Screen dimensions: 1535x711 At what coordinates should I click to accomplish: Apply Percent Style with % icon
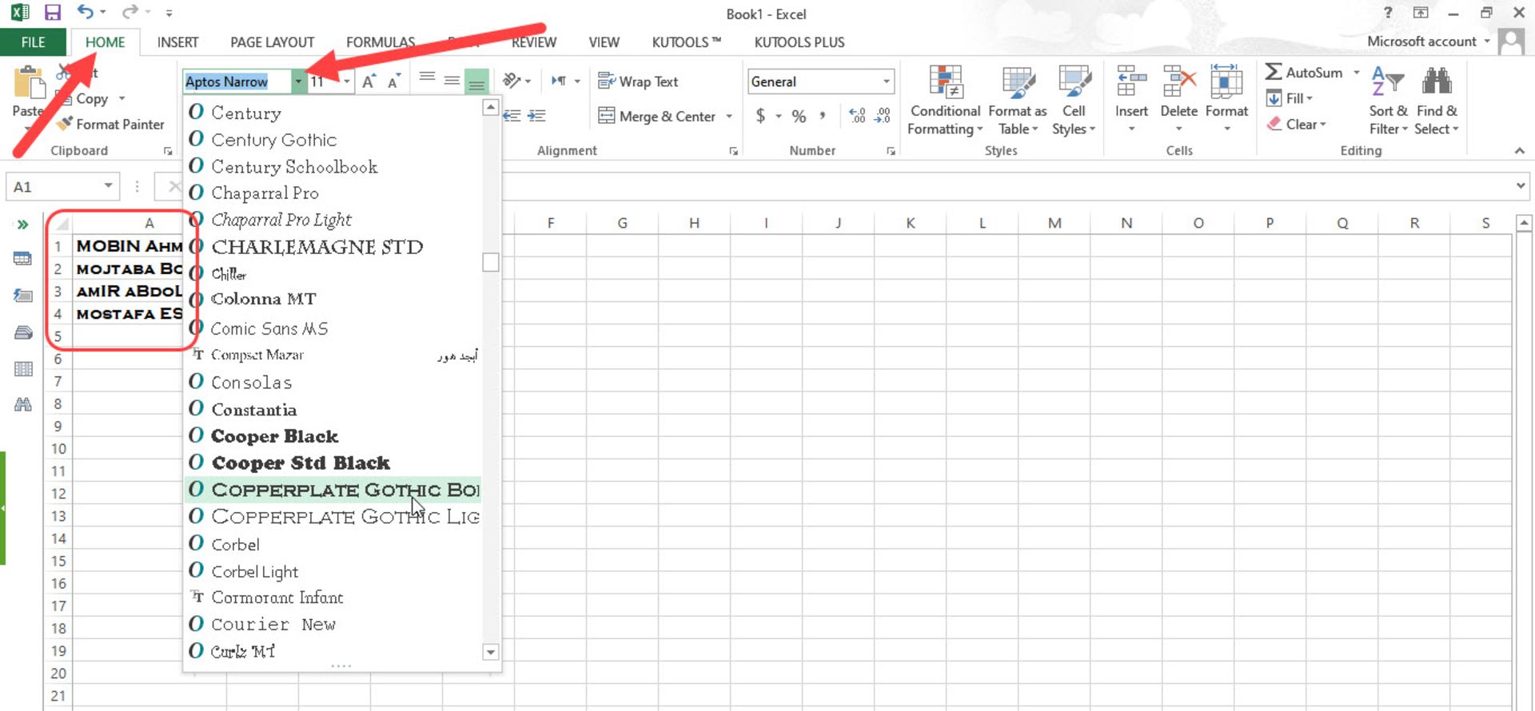tap(799, 116)
